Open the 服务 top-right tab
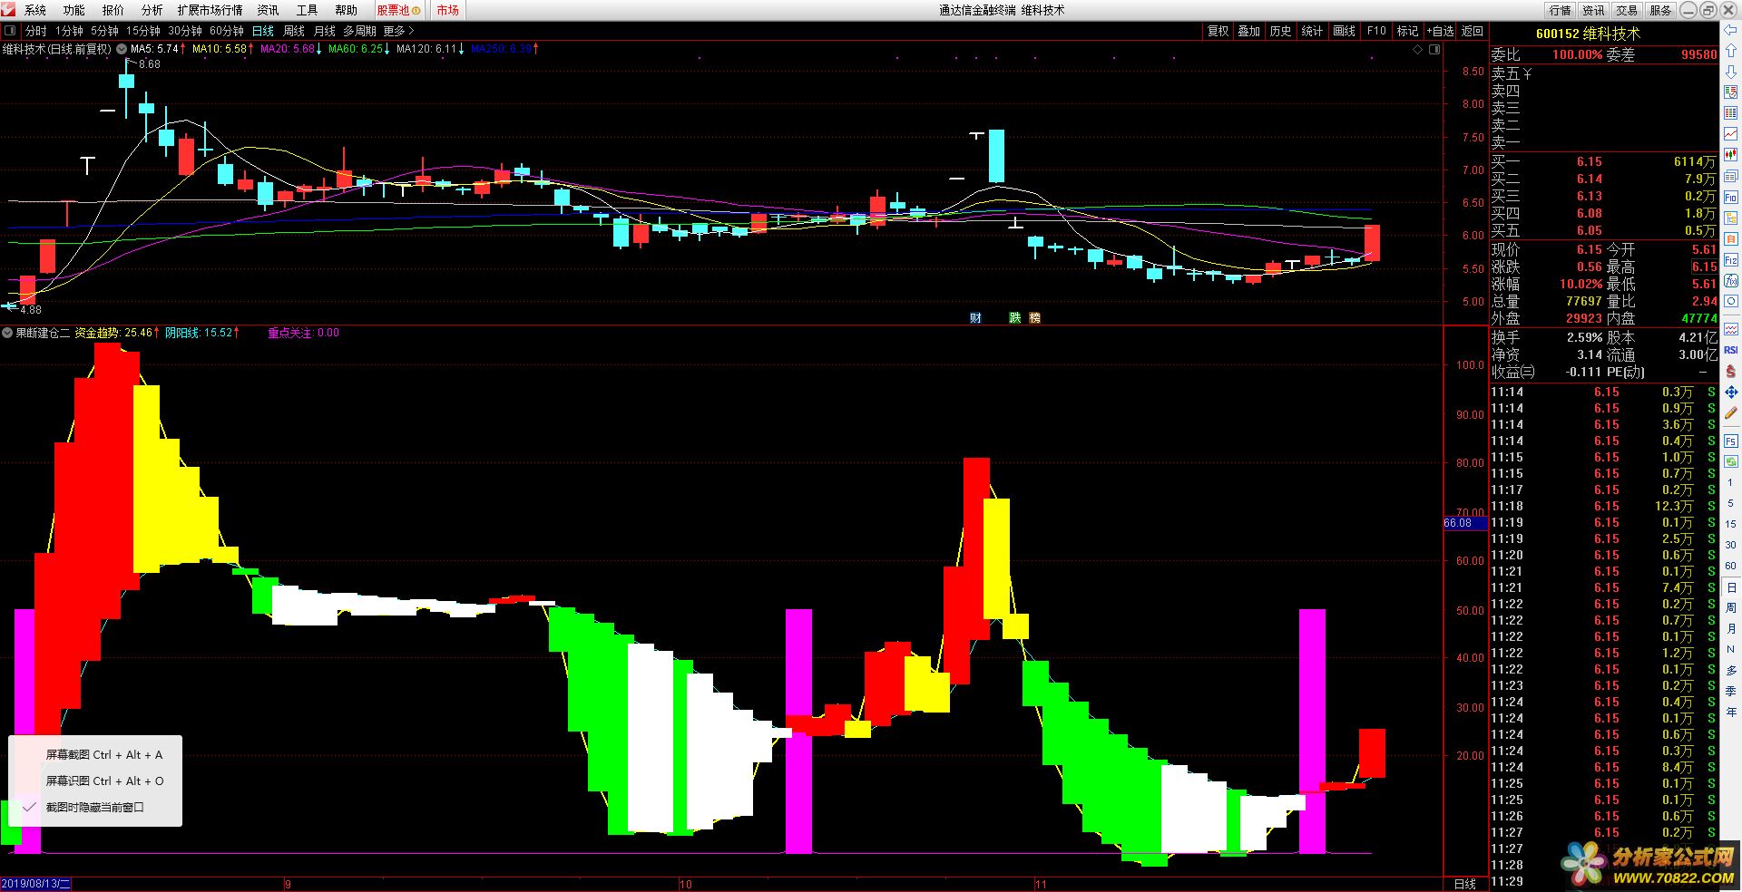The height and width of the screenshot is (892, 1742). (x=1660, y=10)
